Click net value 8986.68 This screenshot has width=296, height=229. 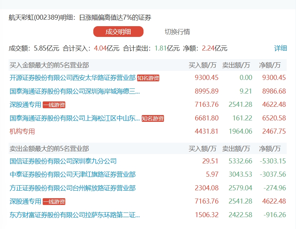[274, 91]
